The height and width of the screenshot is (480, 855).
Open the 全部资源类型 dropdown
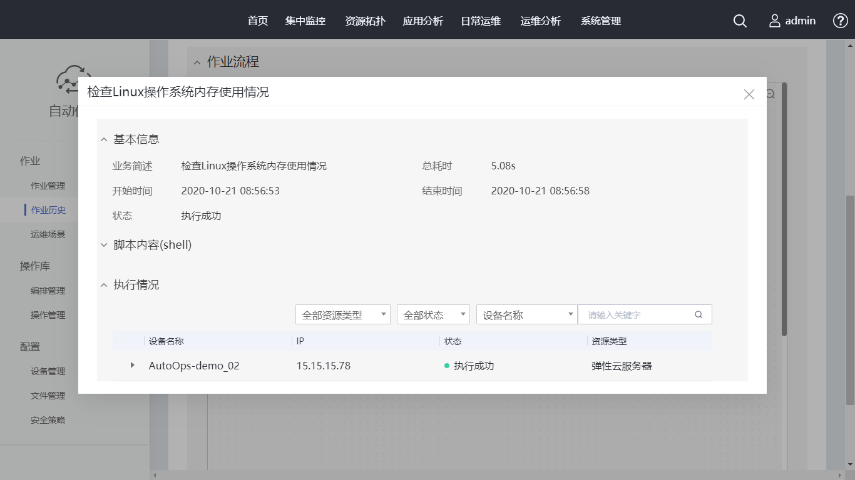pyautogui.click(x=342, y=315)
